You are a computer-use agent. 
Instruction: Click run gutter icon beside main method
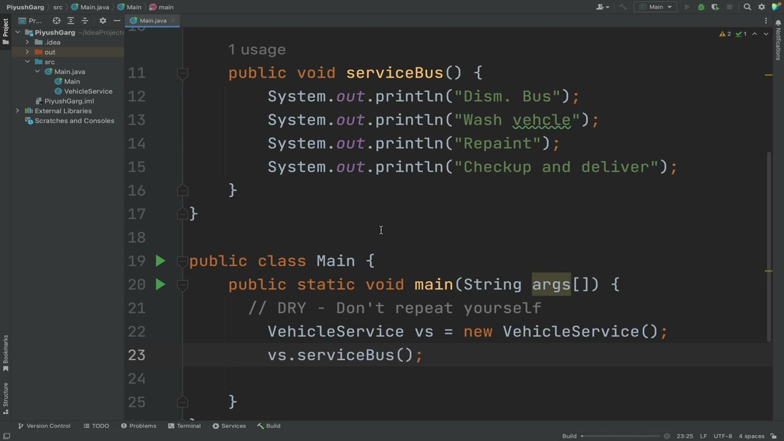click(160, 284)
